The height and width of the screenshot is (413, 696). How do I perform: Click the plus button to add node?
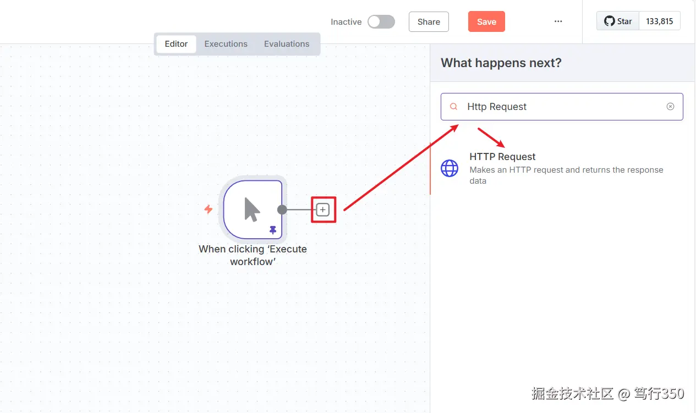(x=323, y=210)
